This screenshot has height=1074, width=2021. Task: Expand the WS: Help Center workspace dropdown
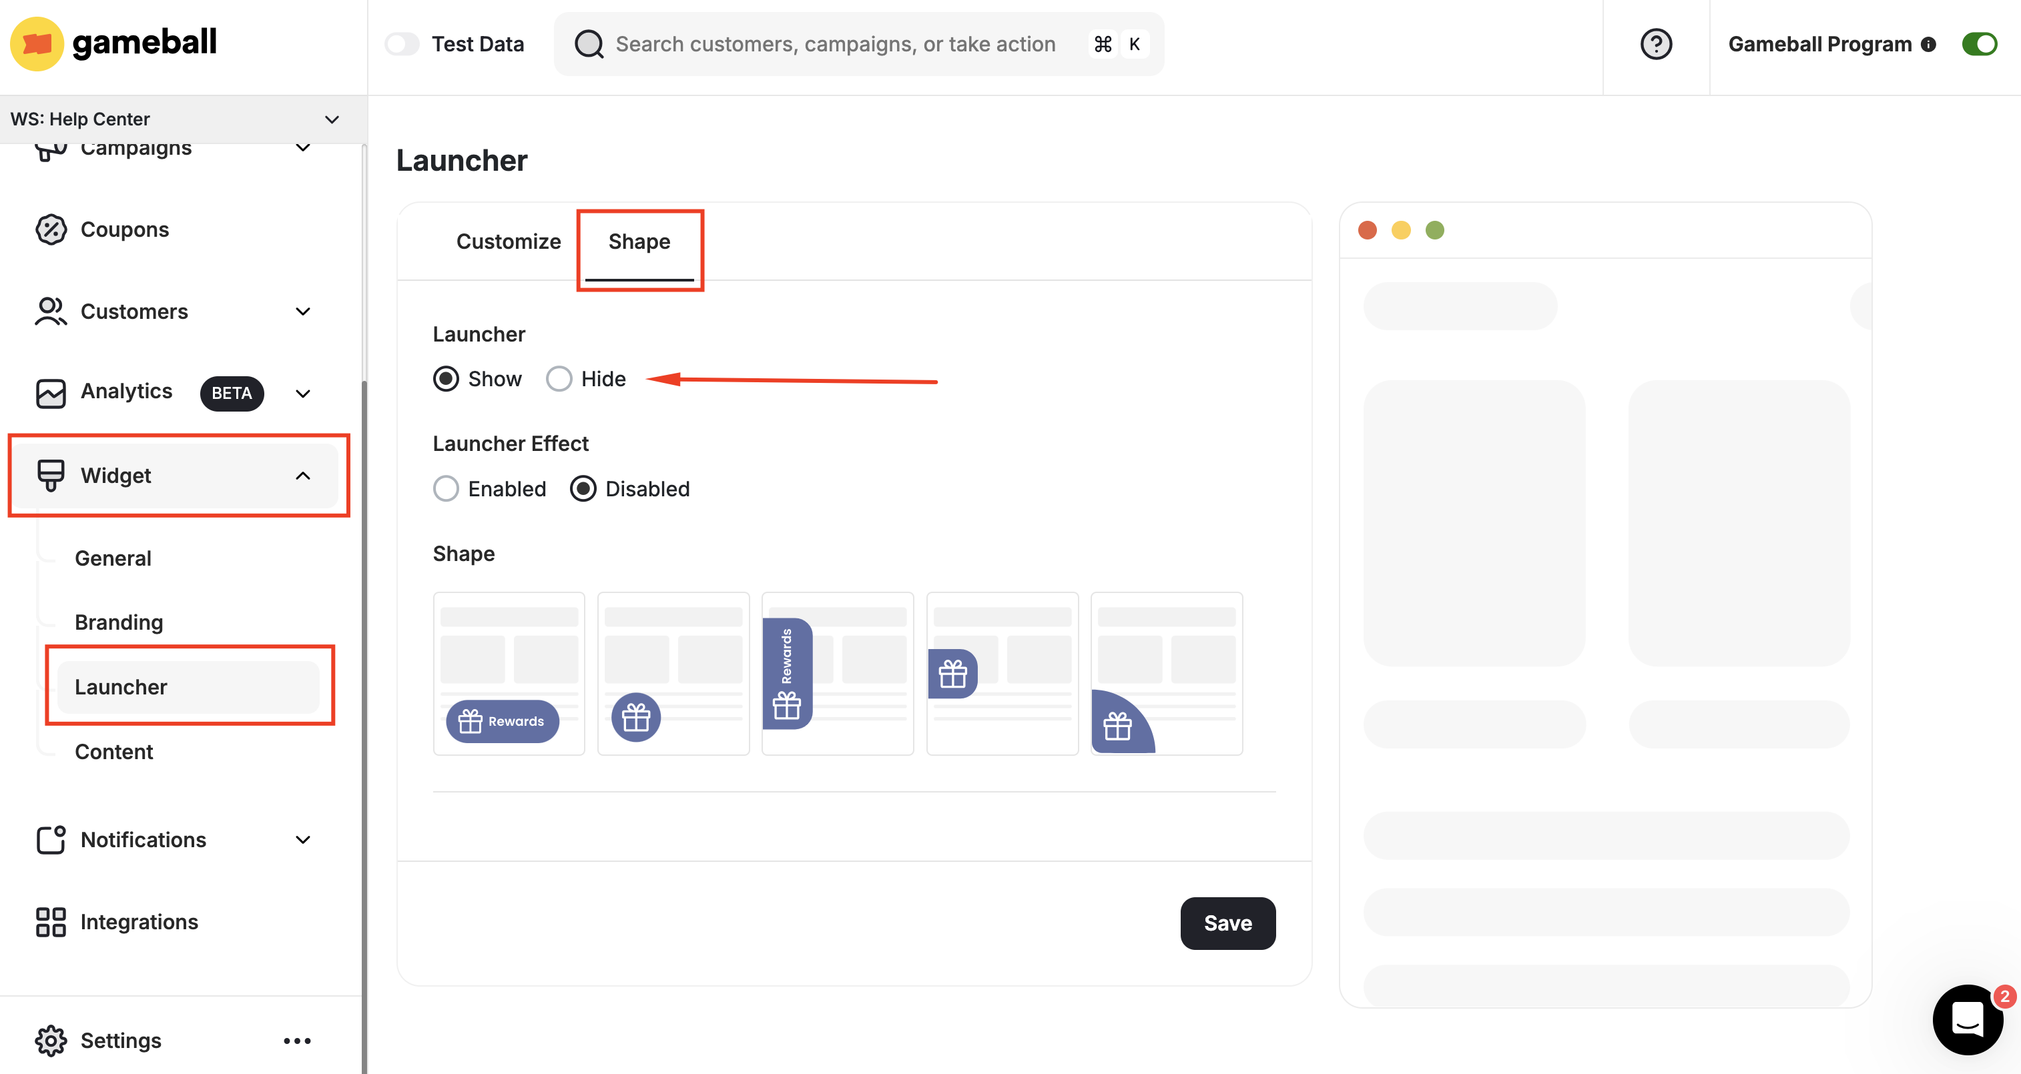pos(331,119)
